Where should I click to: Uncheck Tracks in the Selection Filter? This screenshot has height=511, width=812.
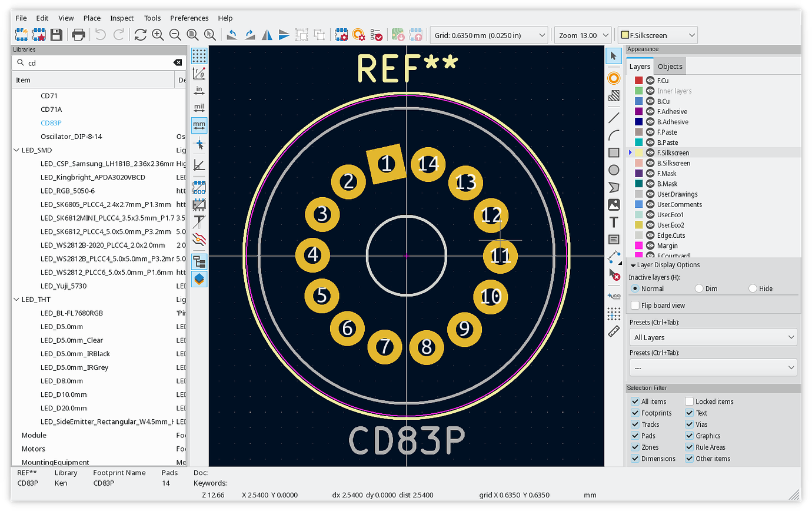[x=635, y=424]
